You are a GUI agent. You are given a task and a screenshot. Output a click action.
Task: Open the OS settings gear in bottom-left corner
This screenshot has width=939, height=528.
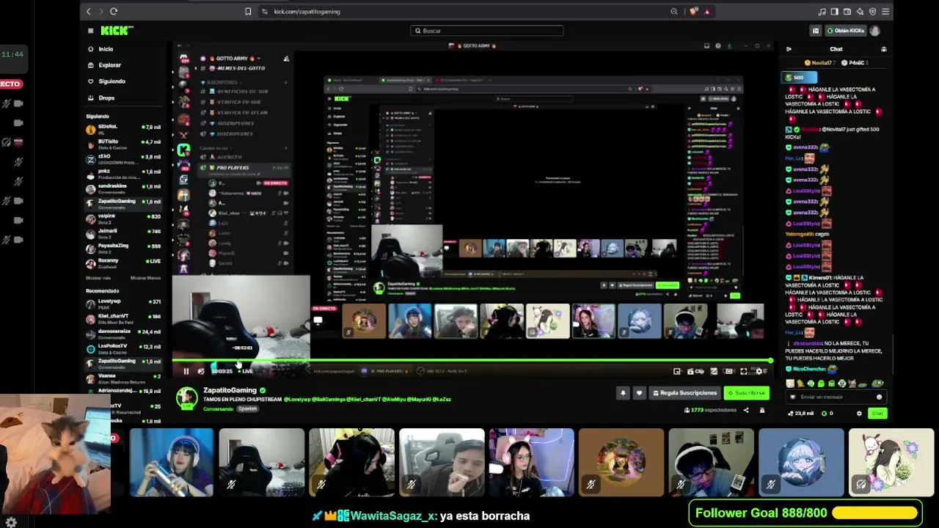pyautogui.click(x=11, y=522)
